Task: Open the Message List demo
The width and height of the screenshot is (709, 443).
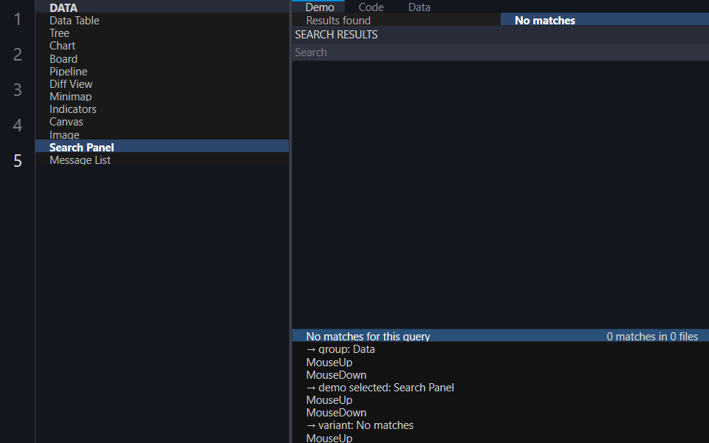Action: pos(162,160)
